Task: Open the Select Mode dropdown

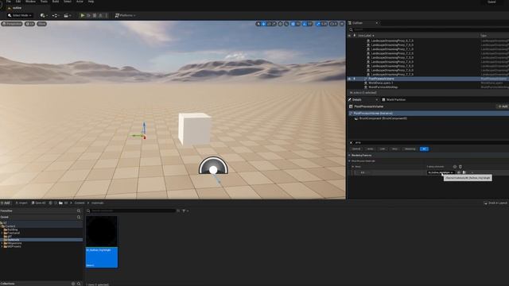Action: (x=19, y=15)
